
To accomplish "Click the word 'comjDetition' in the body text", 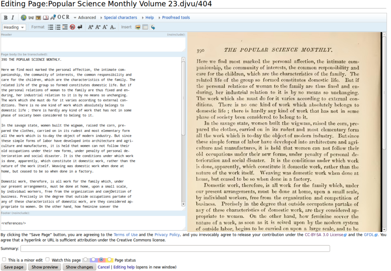I will [x=114, y=191].
